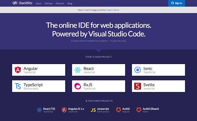Open the Auth0 (React) featured project

[x=148, y=110]
